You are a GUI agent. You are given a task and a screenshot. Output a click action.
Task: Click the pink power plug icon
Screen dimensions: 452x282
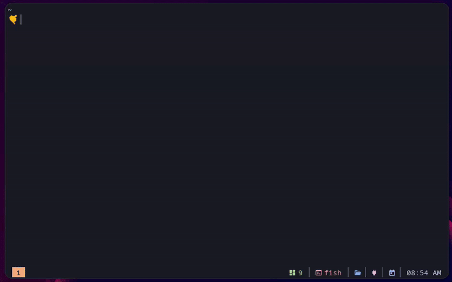click(x=374, y=273)
